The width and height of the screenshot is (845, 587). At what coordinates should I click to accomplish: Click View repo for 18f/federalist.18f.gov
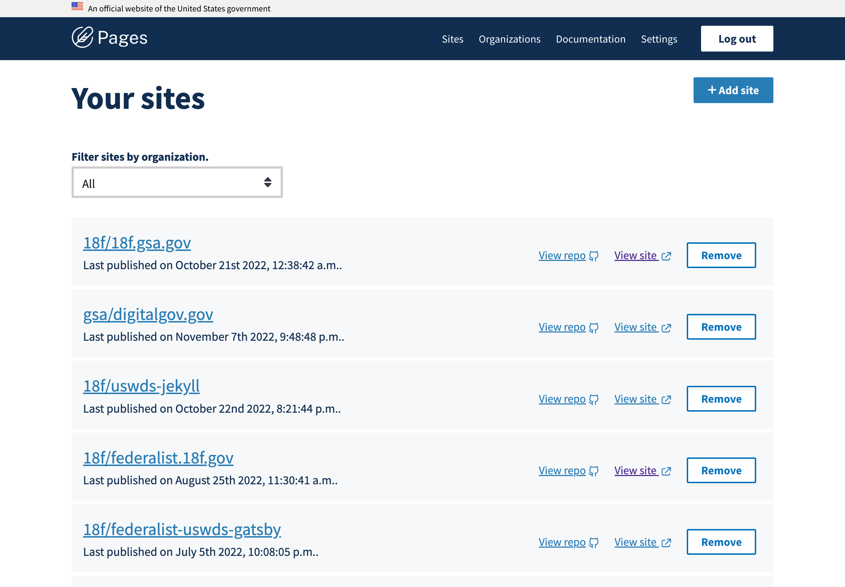pyautogui.click(x=562, y=471)
